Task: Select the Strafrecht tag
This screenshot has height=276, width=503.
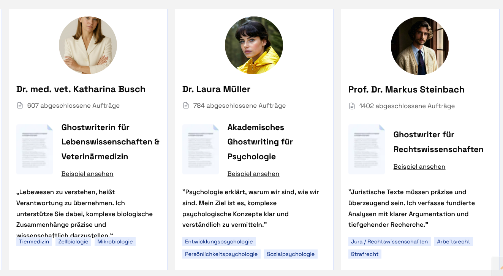Action: pyautogui.click(x=365, y=254)
